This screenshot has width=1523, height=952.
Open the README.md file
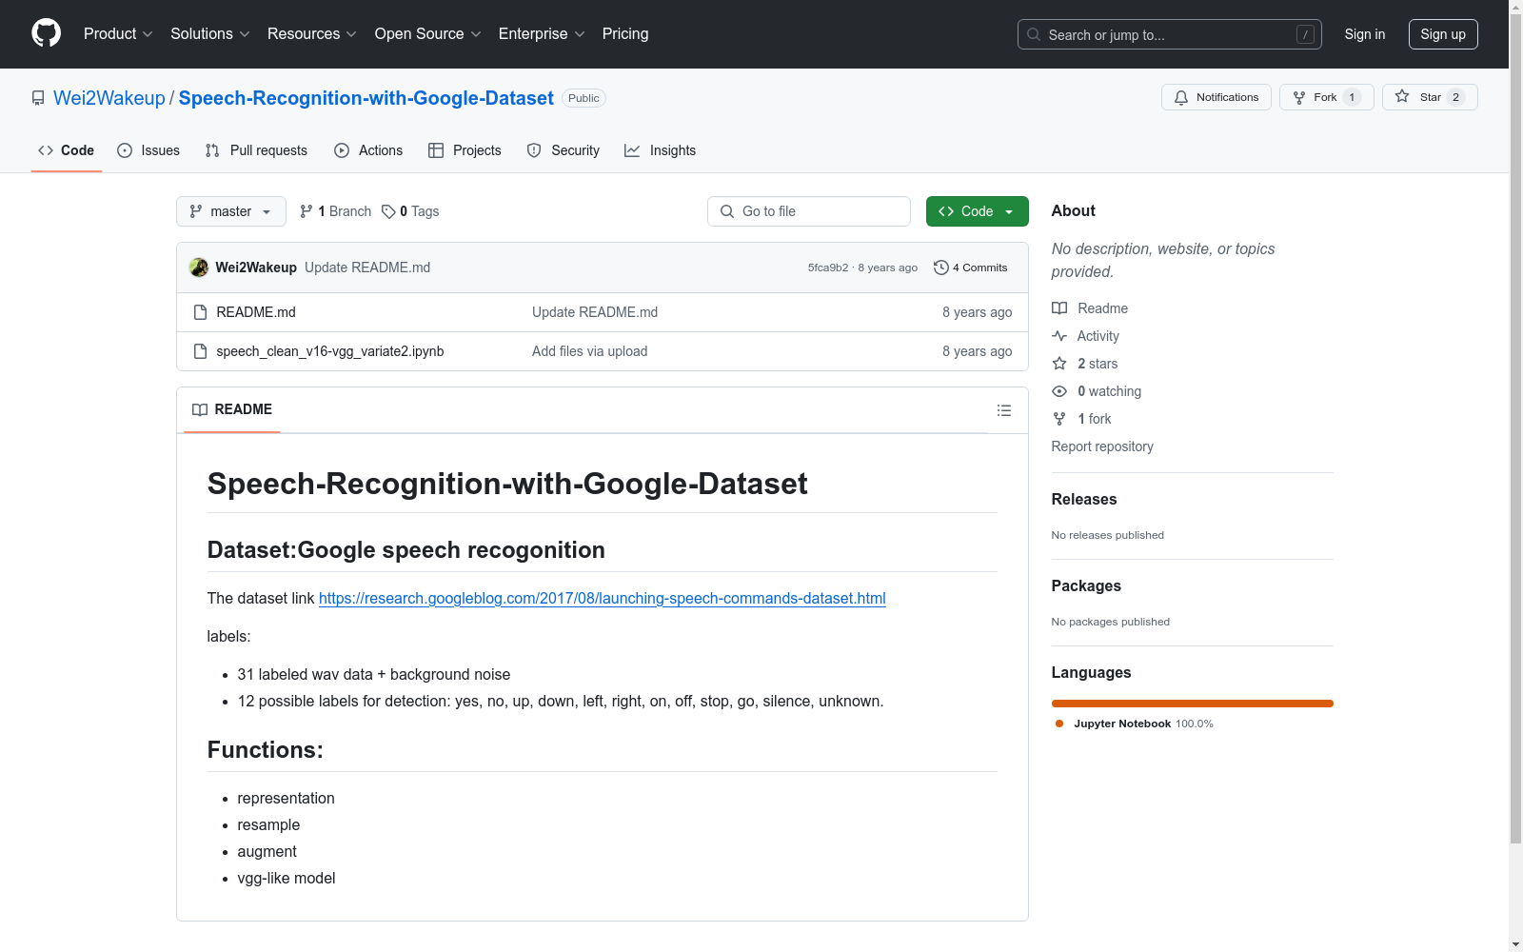256,312
